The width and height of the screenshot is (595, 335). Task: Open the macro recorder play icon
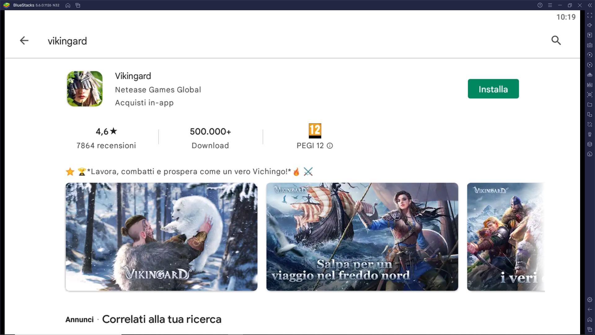(x=590, y=55)
